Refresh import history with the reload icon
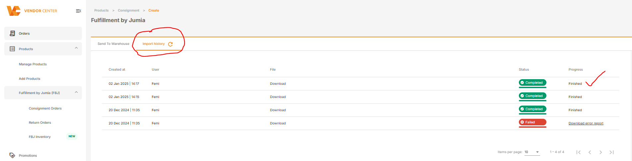Image resolution: width=632 pixels, height=161 pixels. pyautogui.click(x=171, y=44)
